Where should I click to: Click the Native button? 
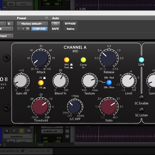tap(70, 29)
